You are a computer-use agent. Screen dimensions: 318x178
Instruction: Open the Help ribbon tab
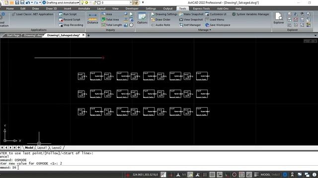(x=238, y=8)
